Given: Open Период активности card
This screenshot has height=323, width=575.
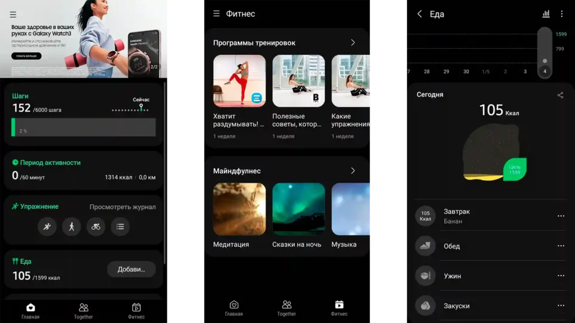Looking at the screenshot, I should (83, 170).
